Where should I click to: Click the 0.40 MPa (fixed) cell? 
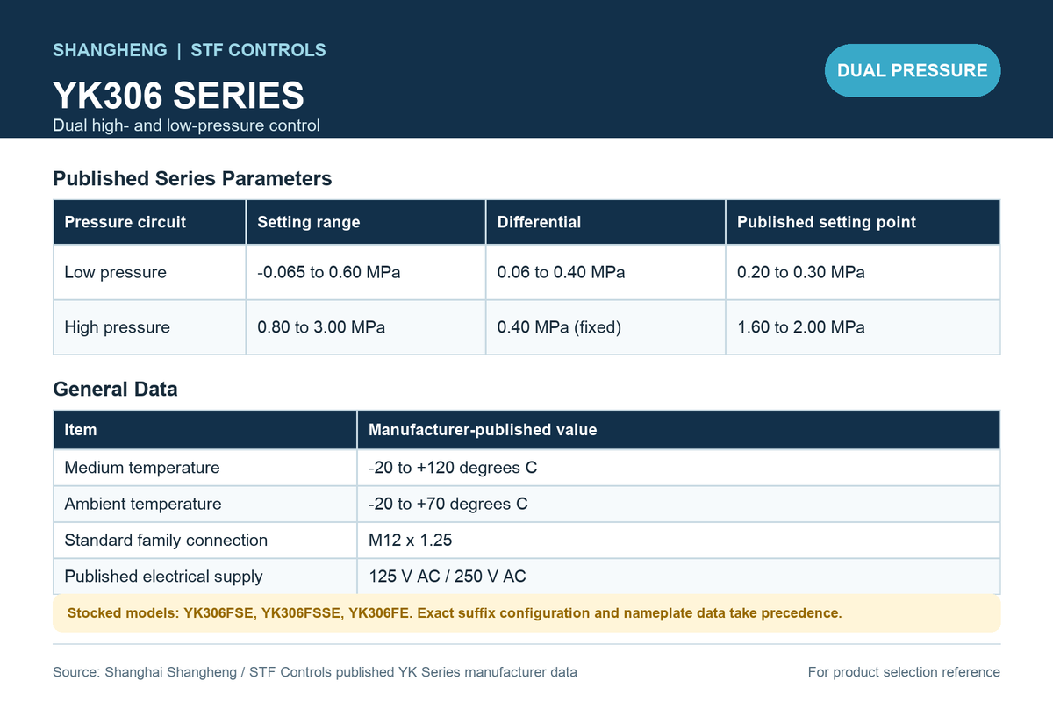click(x=605, y=327)
